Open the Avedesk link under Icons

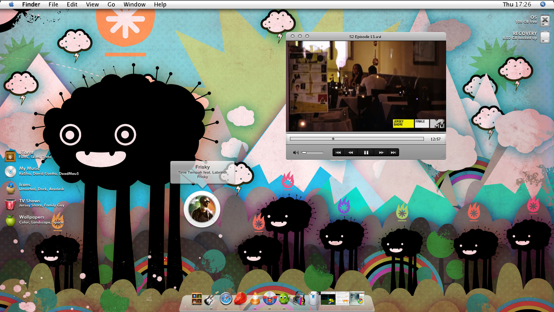57,189
